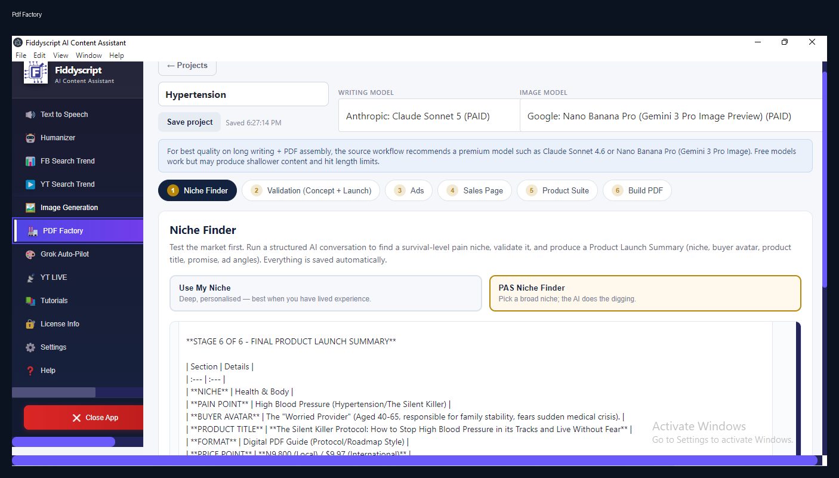The width and height of the screenshot is (839, 478).
Task: Switch to the Ads tab
Action: coord(409,190)
